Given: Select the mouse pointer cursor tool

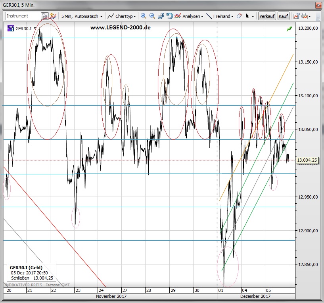Looking at the screenshot, I should (247, 16).
